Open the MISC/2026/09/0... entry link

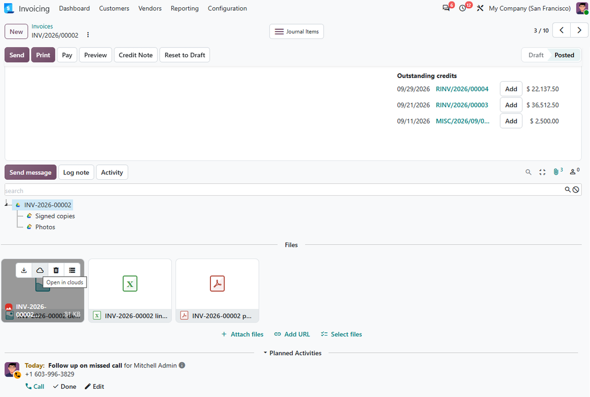[x=463, y=121]
